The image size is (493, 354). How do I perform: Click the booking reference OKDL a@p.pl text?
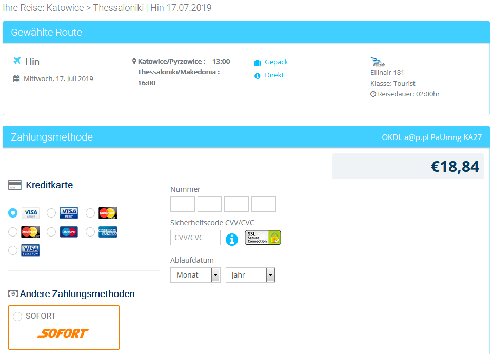pyautogui.click(x=431, y=137)
